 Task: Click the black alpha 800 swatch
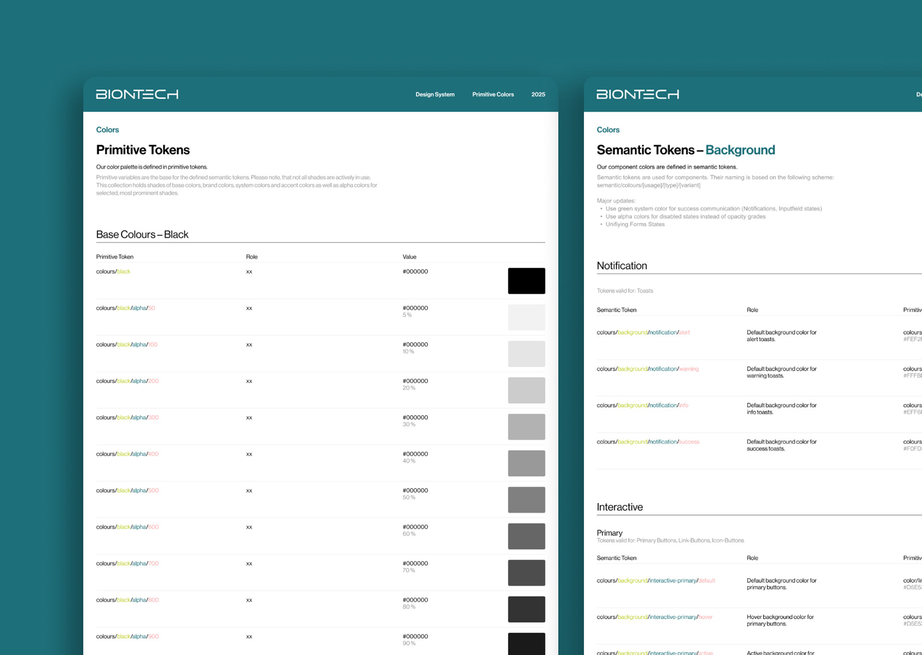point(526,609)
